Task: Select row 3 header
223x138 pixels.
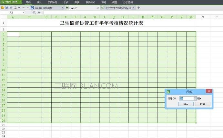Action: click(x=4, y=34)
